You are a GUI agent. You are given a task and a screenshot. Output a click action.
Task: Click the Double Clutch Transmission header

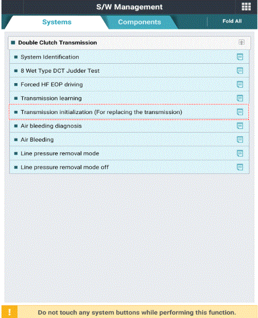tap(129, 43)
